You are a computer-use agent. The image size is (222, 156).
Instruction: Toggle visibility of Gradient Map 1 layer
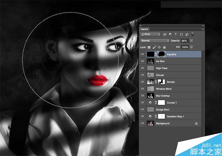point(143,116)
